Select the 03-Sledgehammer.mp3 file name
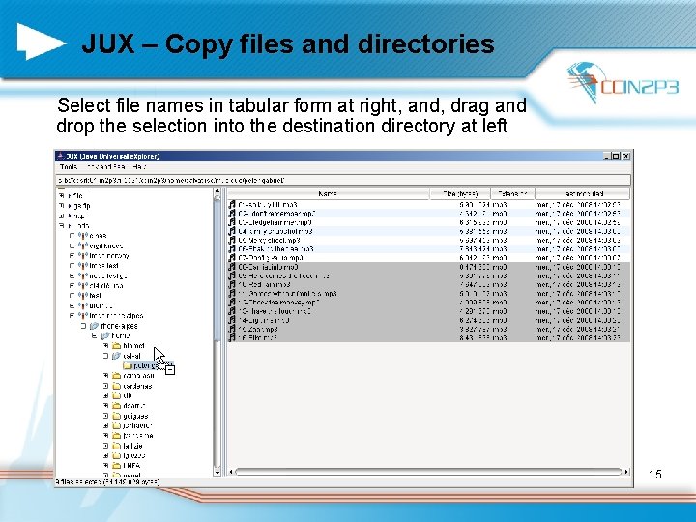The image size is (696, 522). (x=275, y=222)
